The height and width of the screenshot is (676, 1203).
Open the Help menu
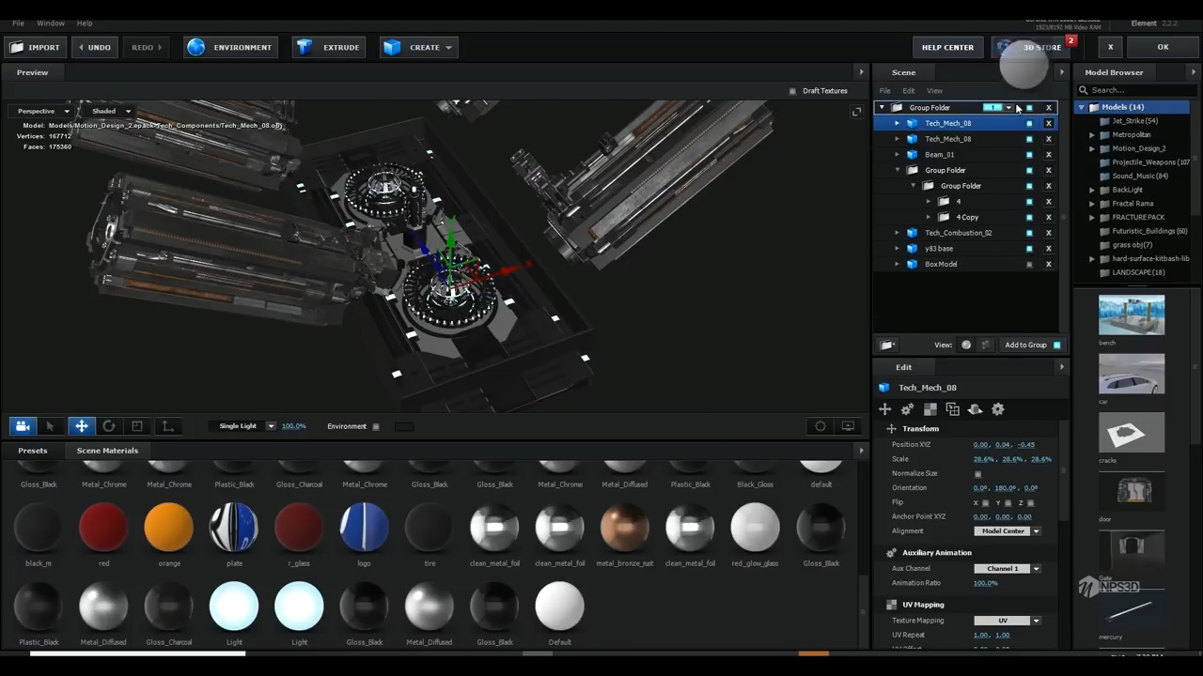click(85, 23)
